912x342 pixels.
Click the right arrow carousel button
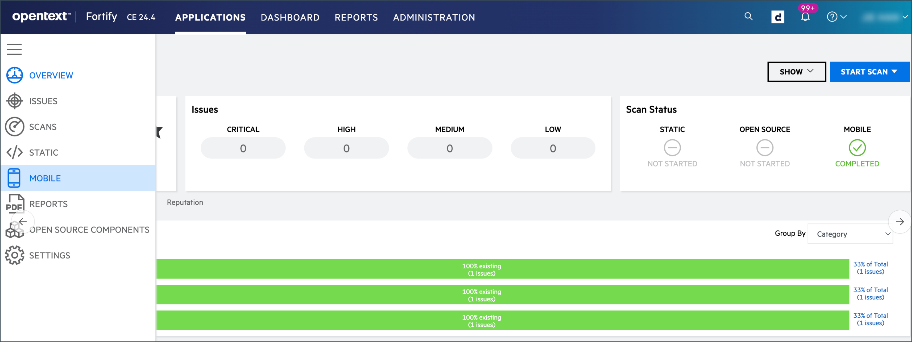coord(900,221)
